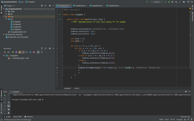Clear console with the trash icon
This screenshot has width=194, height=121.
tap(9, 113)
